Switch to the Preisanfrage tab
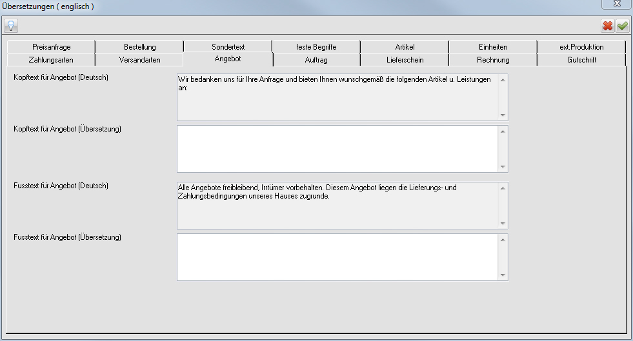Image resolution: width=633 pixels, height=341 pixels. pos(51,47)
